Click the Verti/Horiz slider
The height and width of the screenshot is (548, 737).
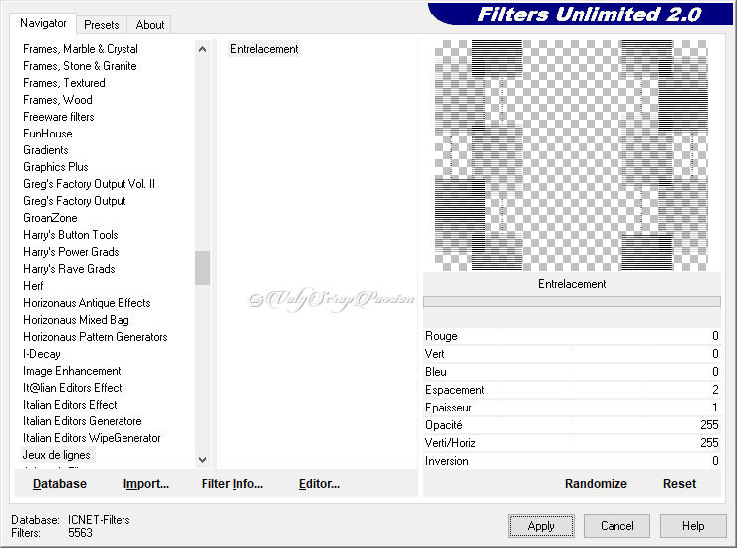click(x=572, y=443)
